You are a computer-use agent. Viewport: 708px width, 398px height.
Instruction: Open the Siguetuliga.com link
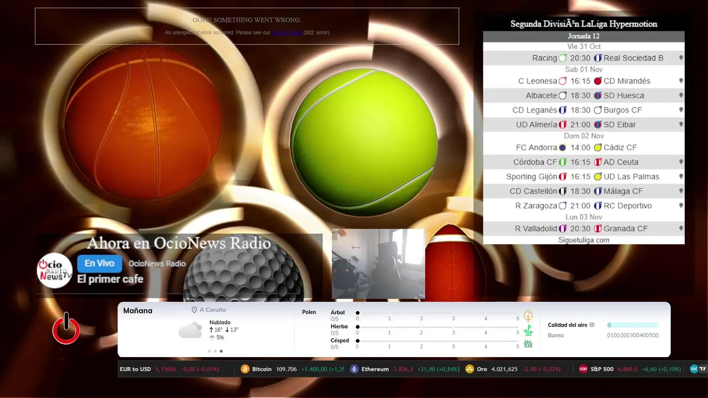coord(584,240)
